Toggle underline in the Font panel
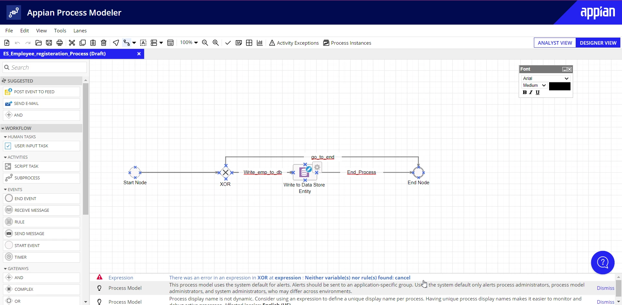Viewport: 622px width, 305px height. [x=538, y=92]
